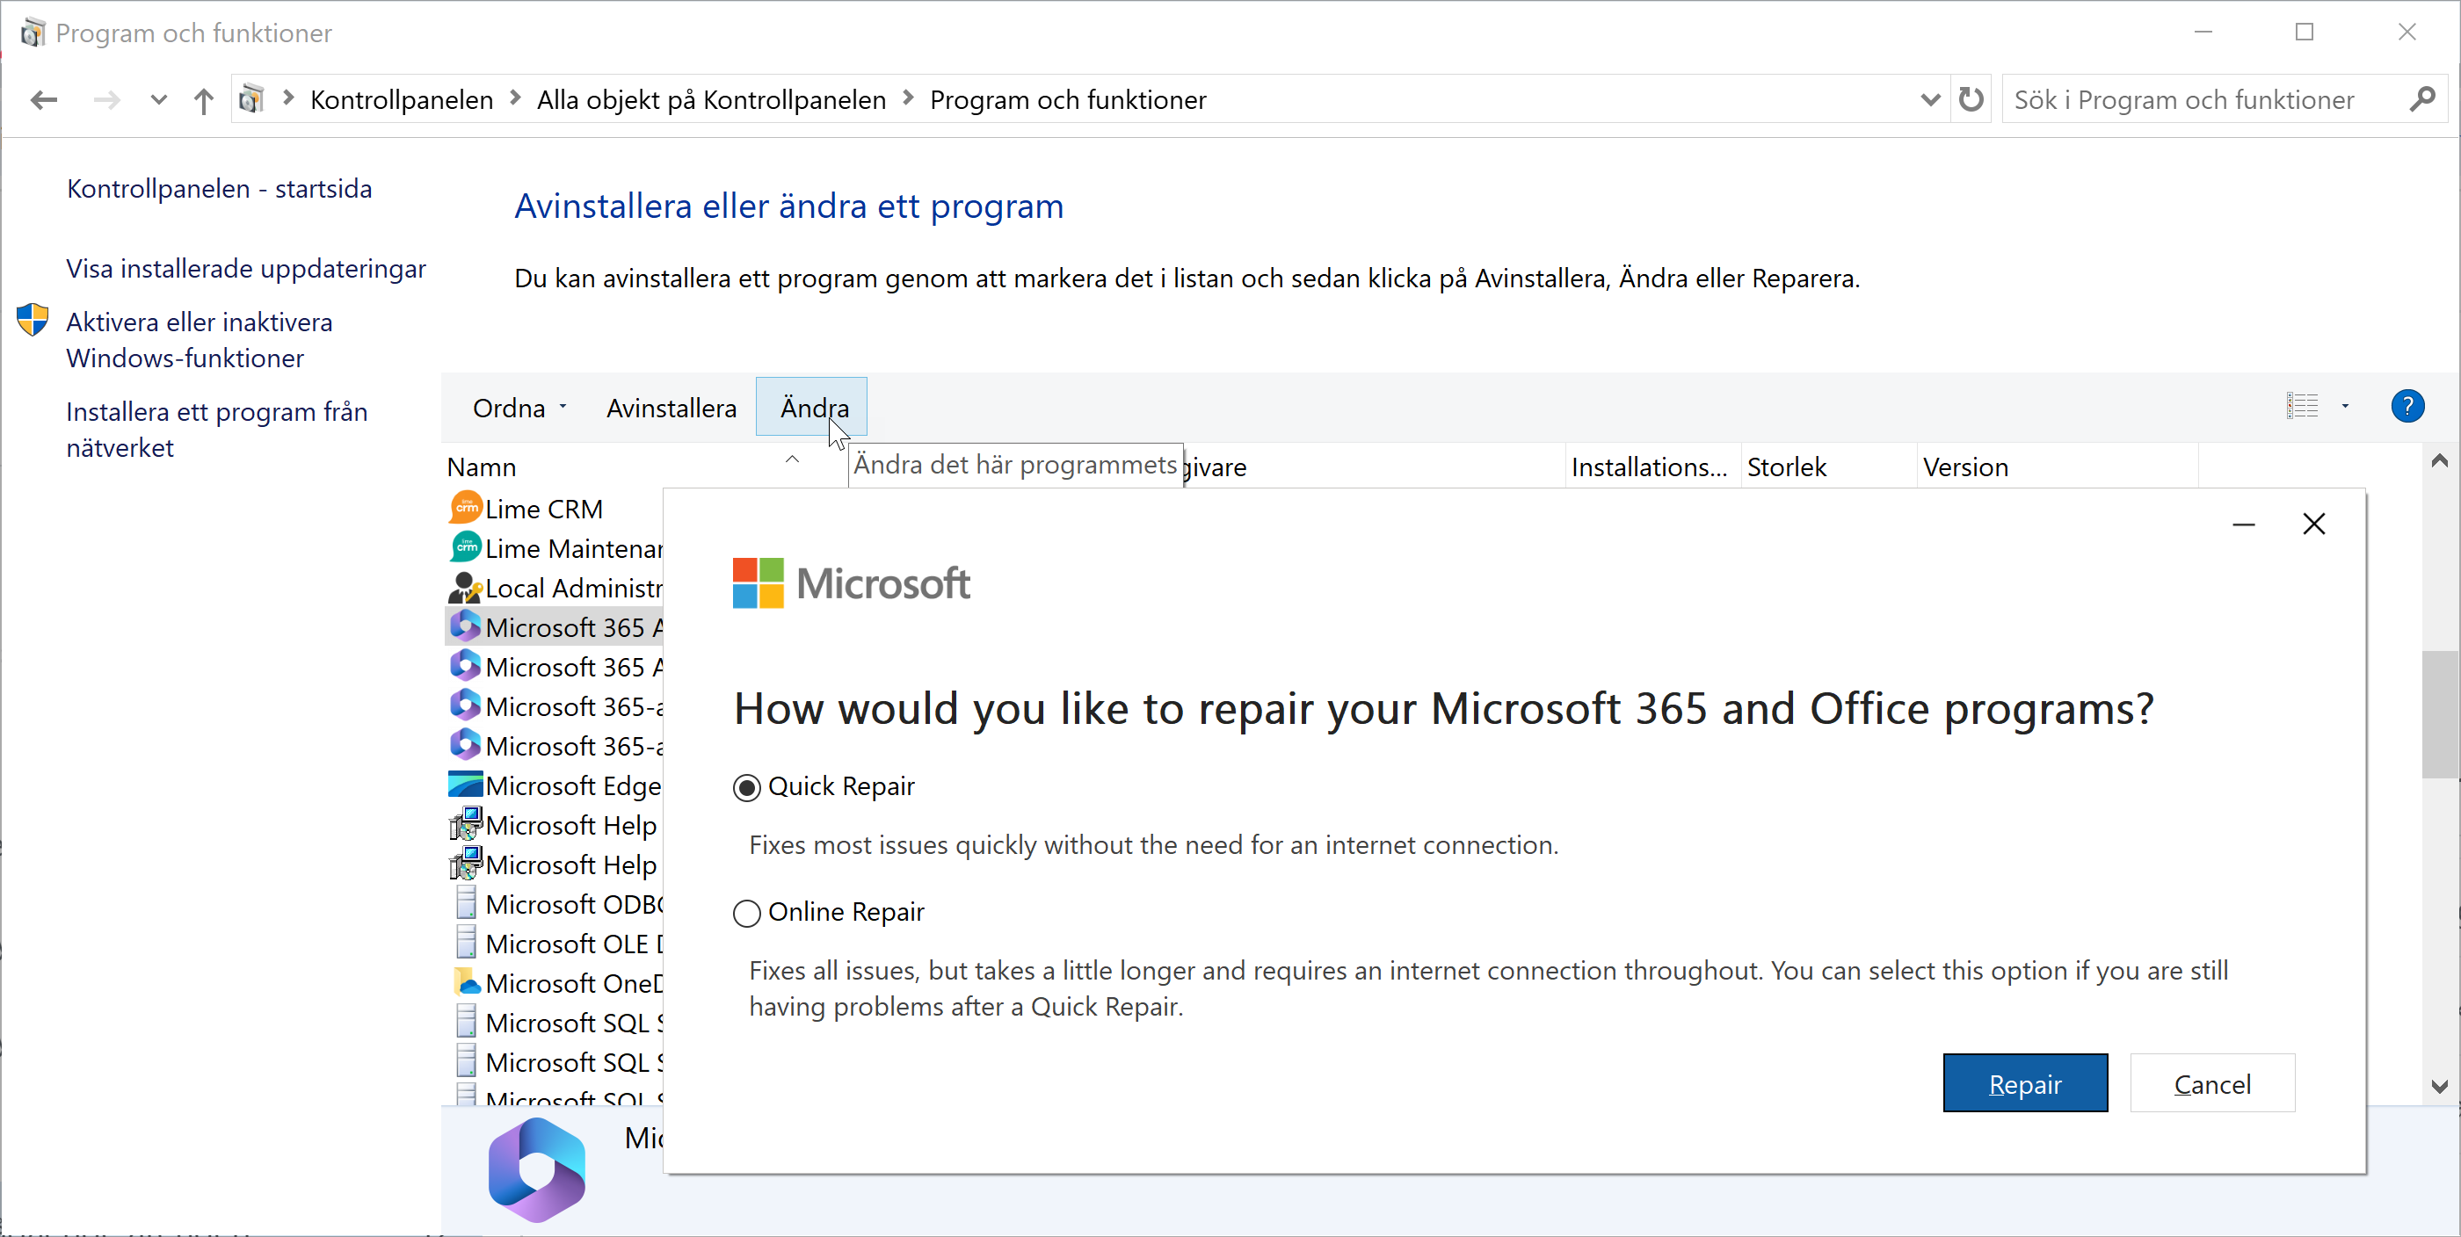Screen dimensions: 2461x1237
Task: Click the Repair button
Action: point(2024,1083)
